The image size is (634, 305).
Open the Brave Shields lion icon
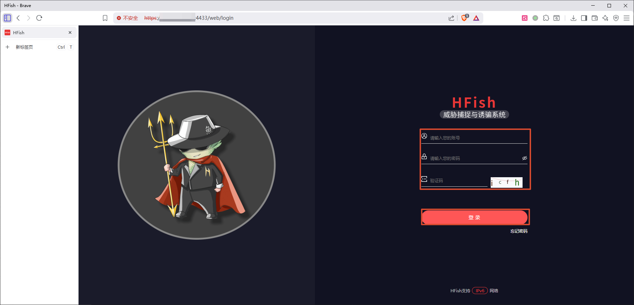(x=465, y=18)
